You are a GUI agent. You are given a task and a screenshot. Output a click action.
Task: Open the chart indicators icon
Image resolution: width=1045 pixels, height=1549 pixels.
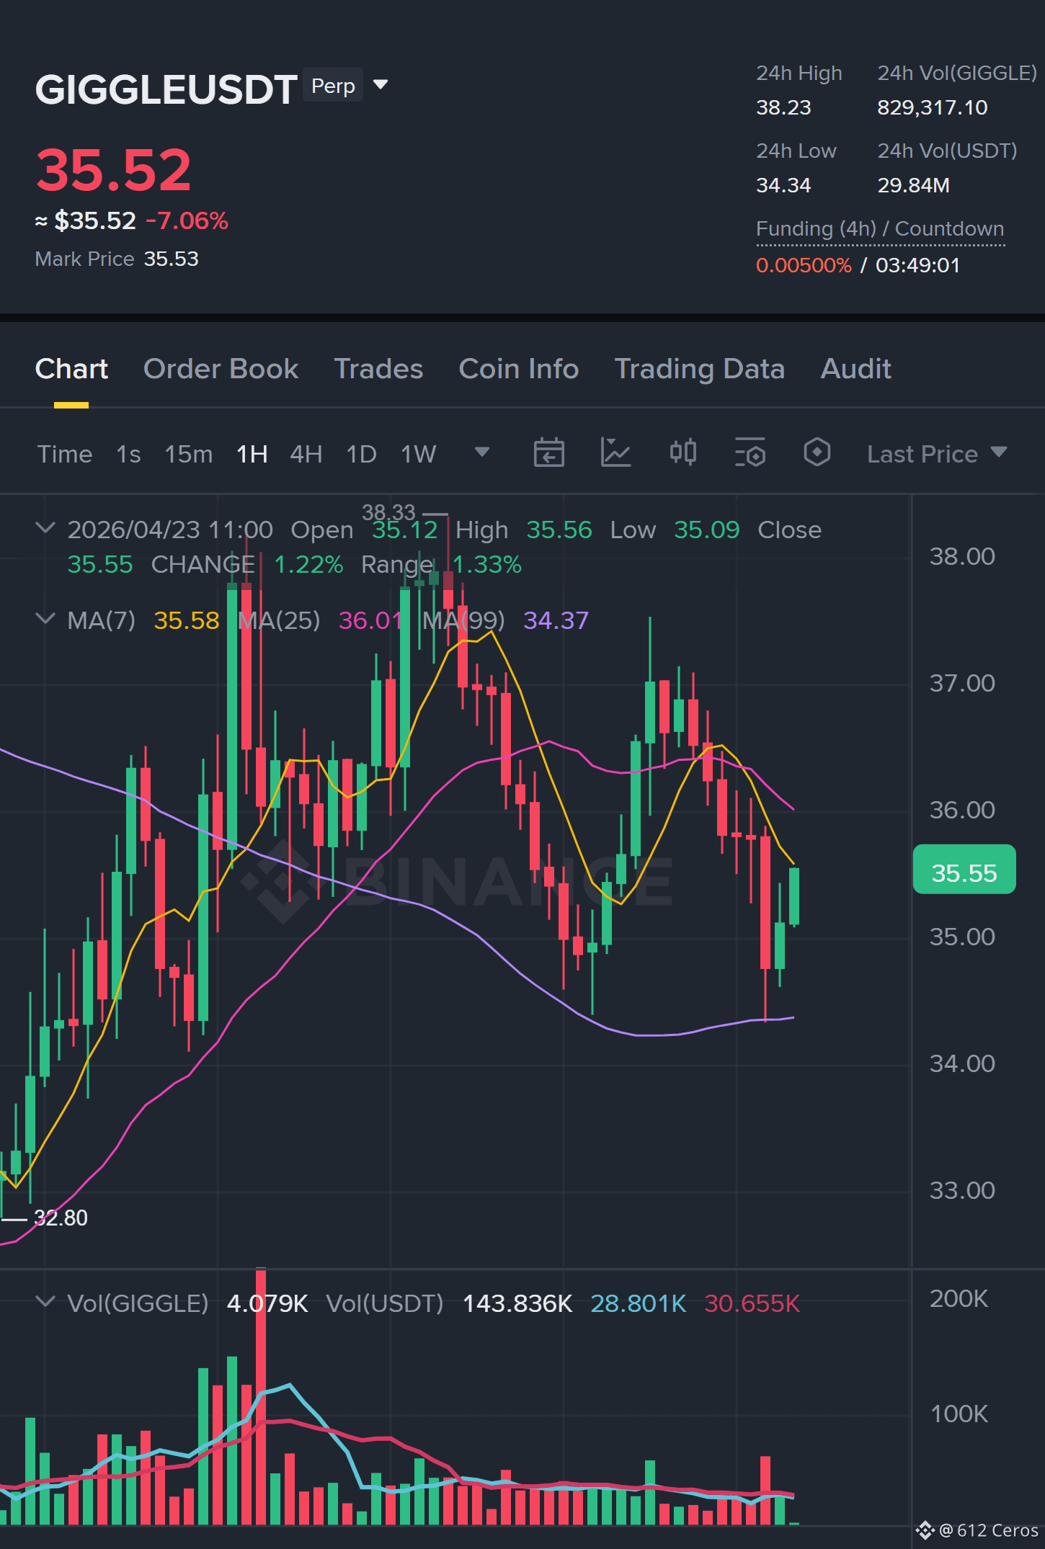coord(615,453)
